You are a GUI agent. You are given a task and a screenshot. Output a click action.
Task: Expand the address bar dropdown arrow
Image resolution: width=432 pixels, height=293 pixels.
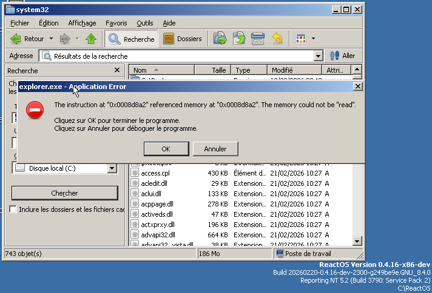(x=319, y=56)
